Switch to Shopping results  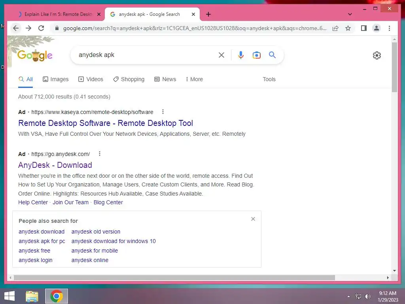click(129, 79)
